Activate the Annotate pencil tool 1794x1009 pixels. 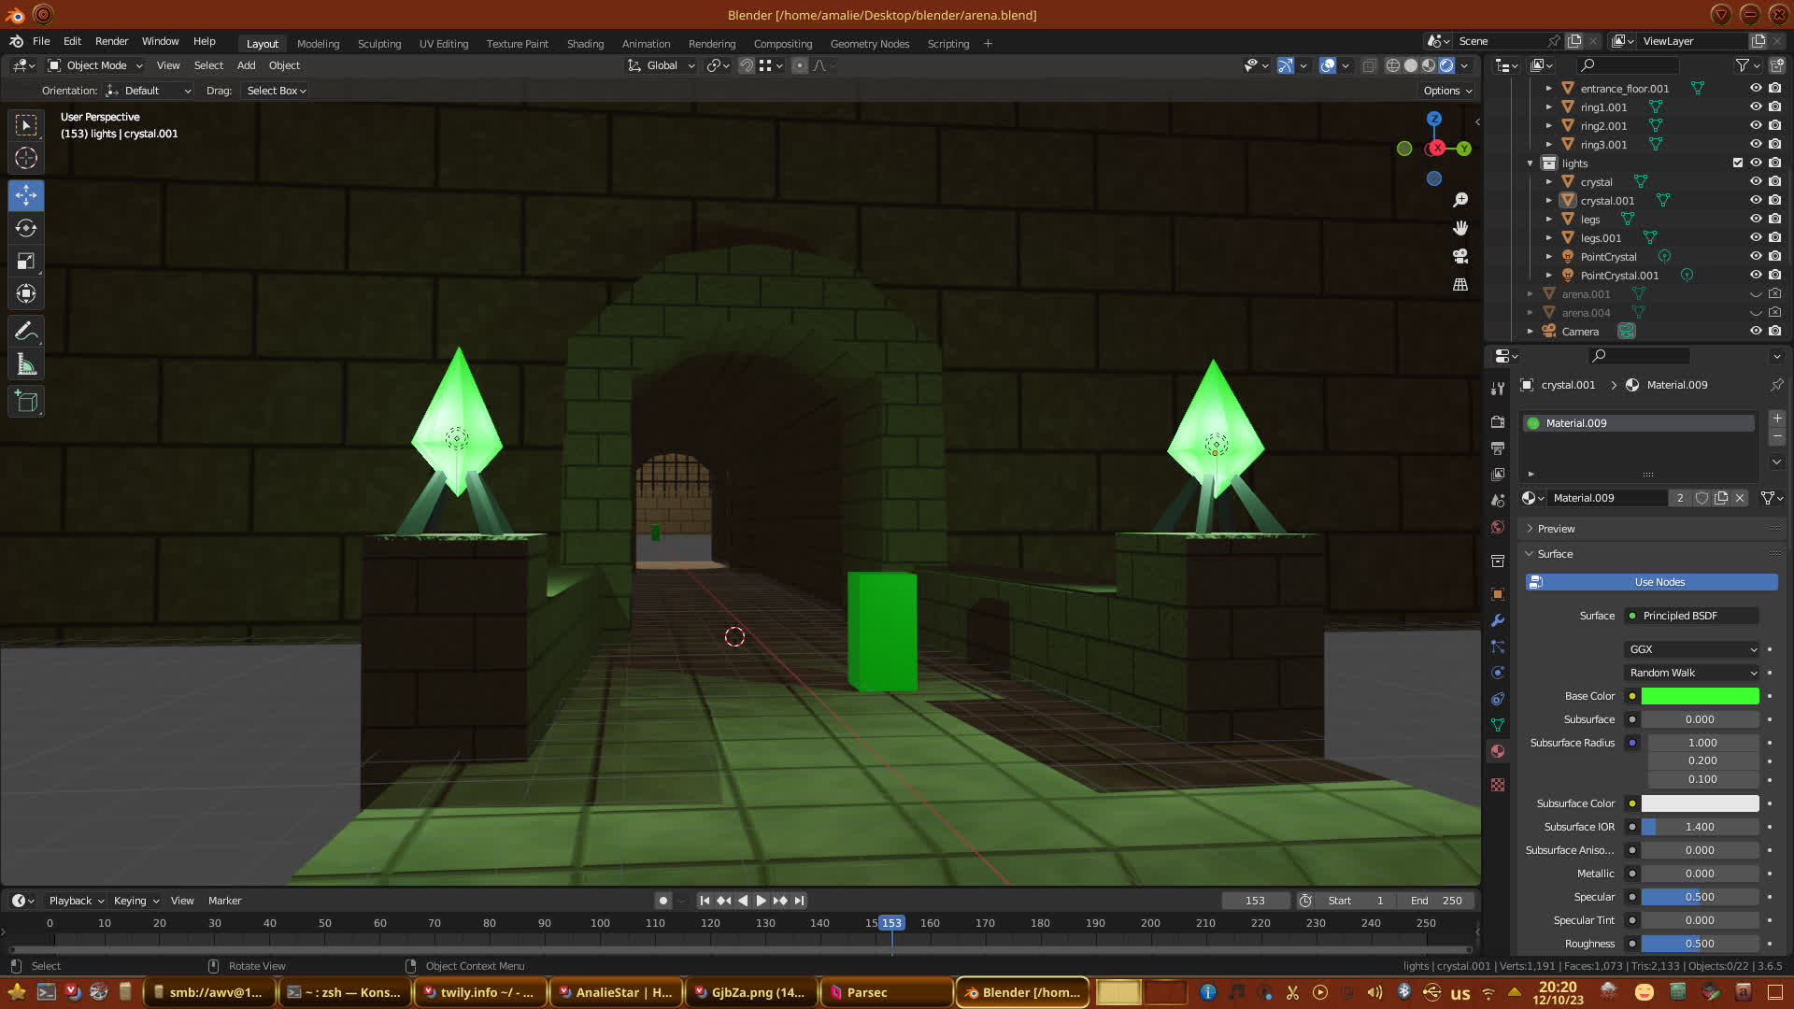26,331
